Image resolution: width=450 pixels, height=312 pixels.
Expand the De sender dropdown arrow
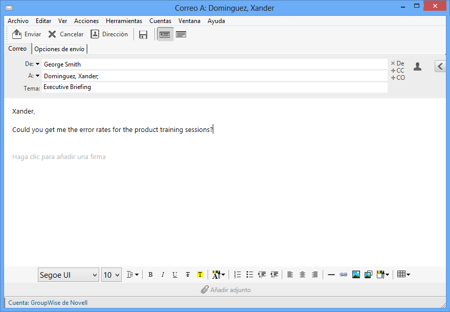(38, 64)
